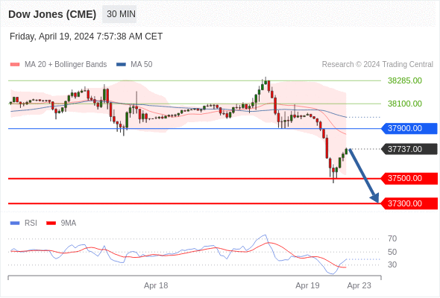This screenshot has height=298, width=440.
Task: Click the MA 50 blue legend swatch
Action: click(x=121, y=65)
